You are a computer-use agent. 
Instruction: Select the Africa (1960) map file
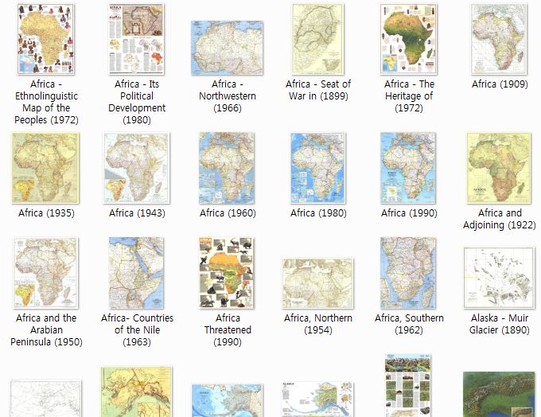pyautogui.click(x=227, y=167)
